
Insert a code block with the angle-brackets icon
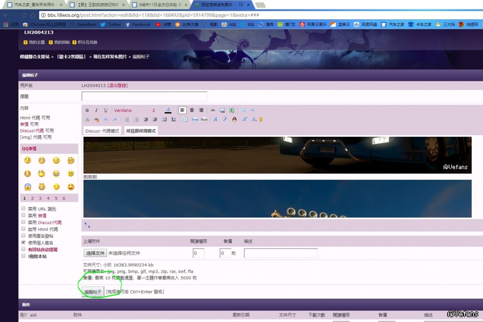click(x=253, y=110)
